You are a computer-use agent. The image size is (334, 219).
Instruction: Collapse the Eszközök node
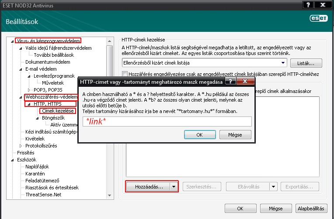13,160
